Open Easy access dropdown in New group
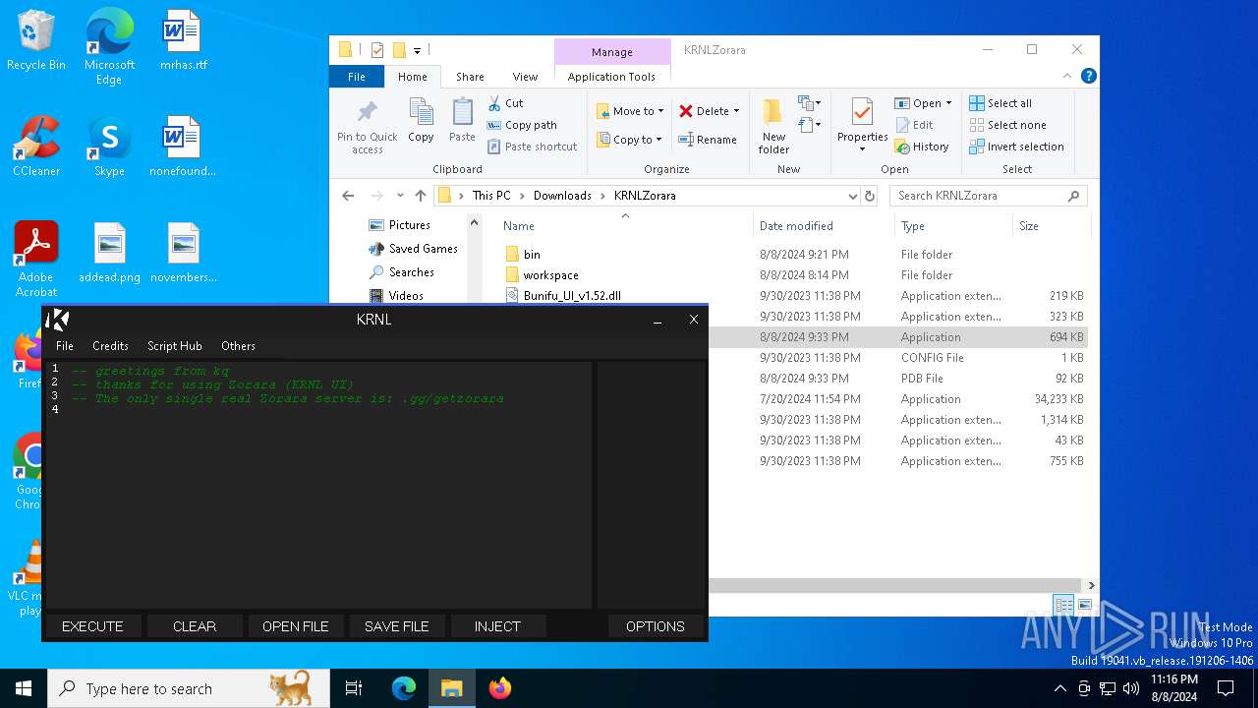The height and width of the screenshot is (708, 1258). tap(810, 125)
